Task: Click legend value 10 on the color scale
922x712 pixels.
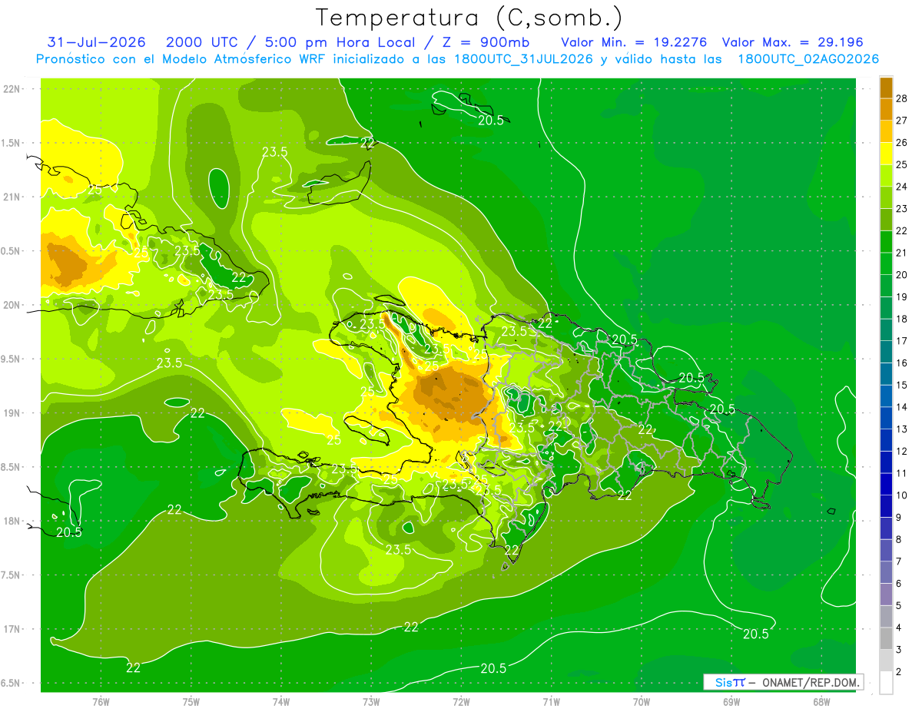Action: click(x=902, y=495)
